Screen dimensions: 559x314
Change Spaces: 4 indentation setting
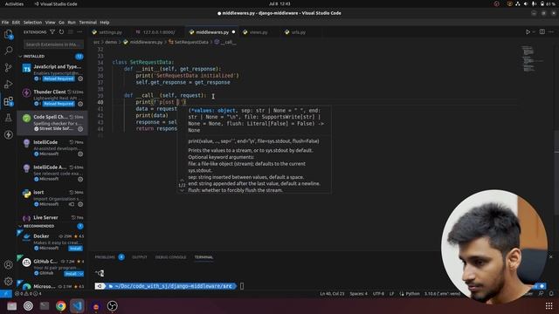coord(358,294)
